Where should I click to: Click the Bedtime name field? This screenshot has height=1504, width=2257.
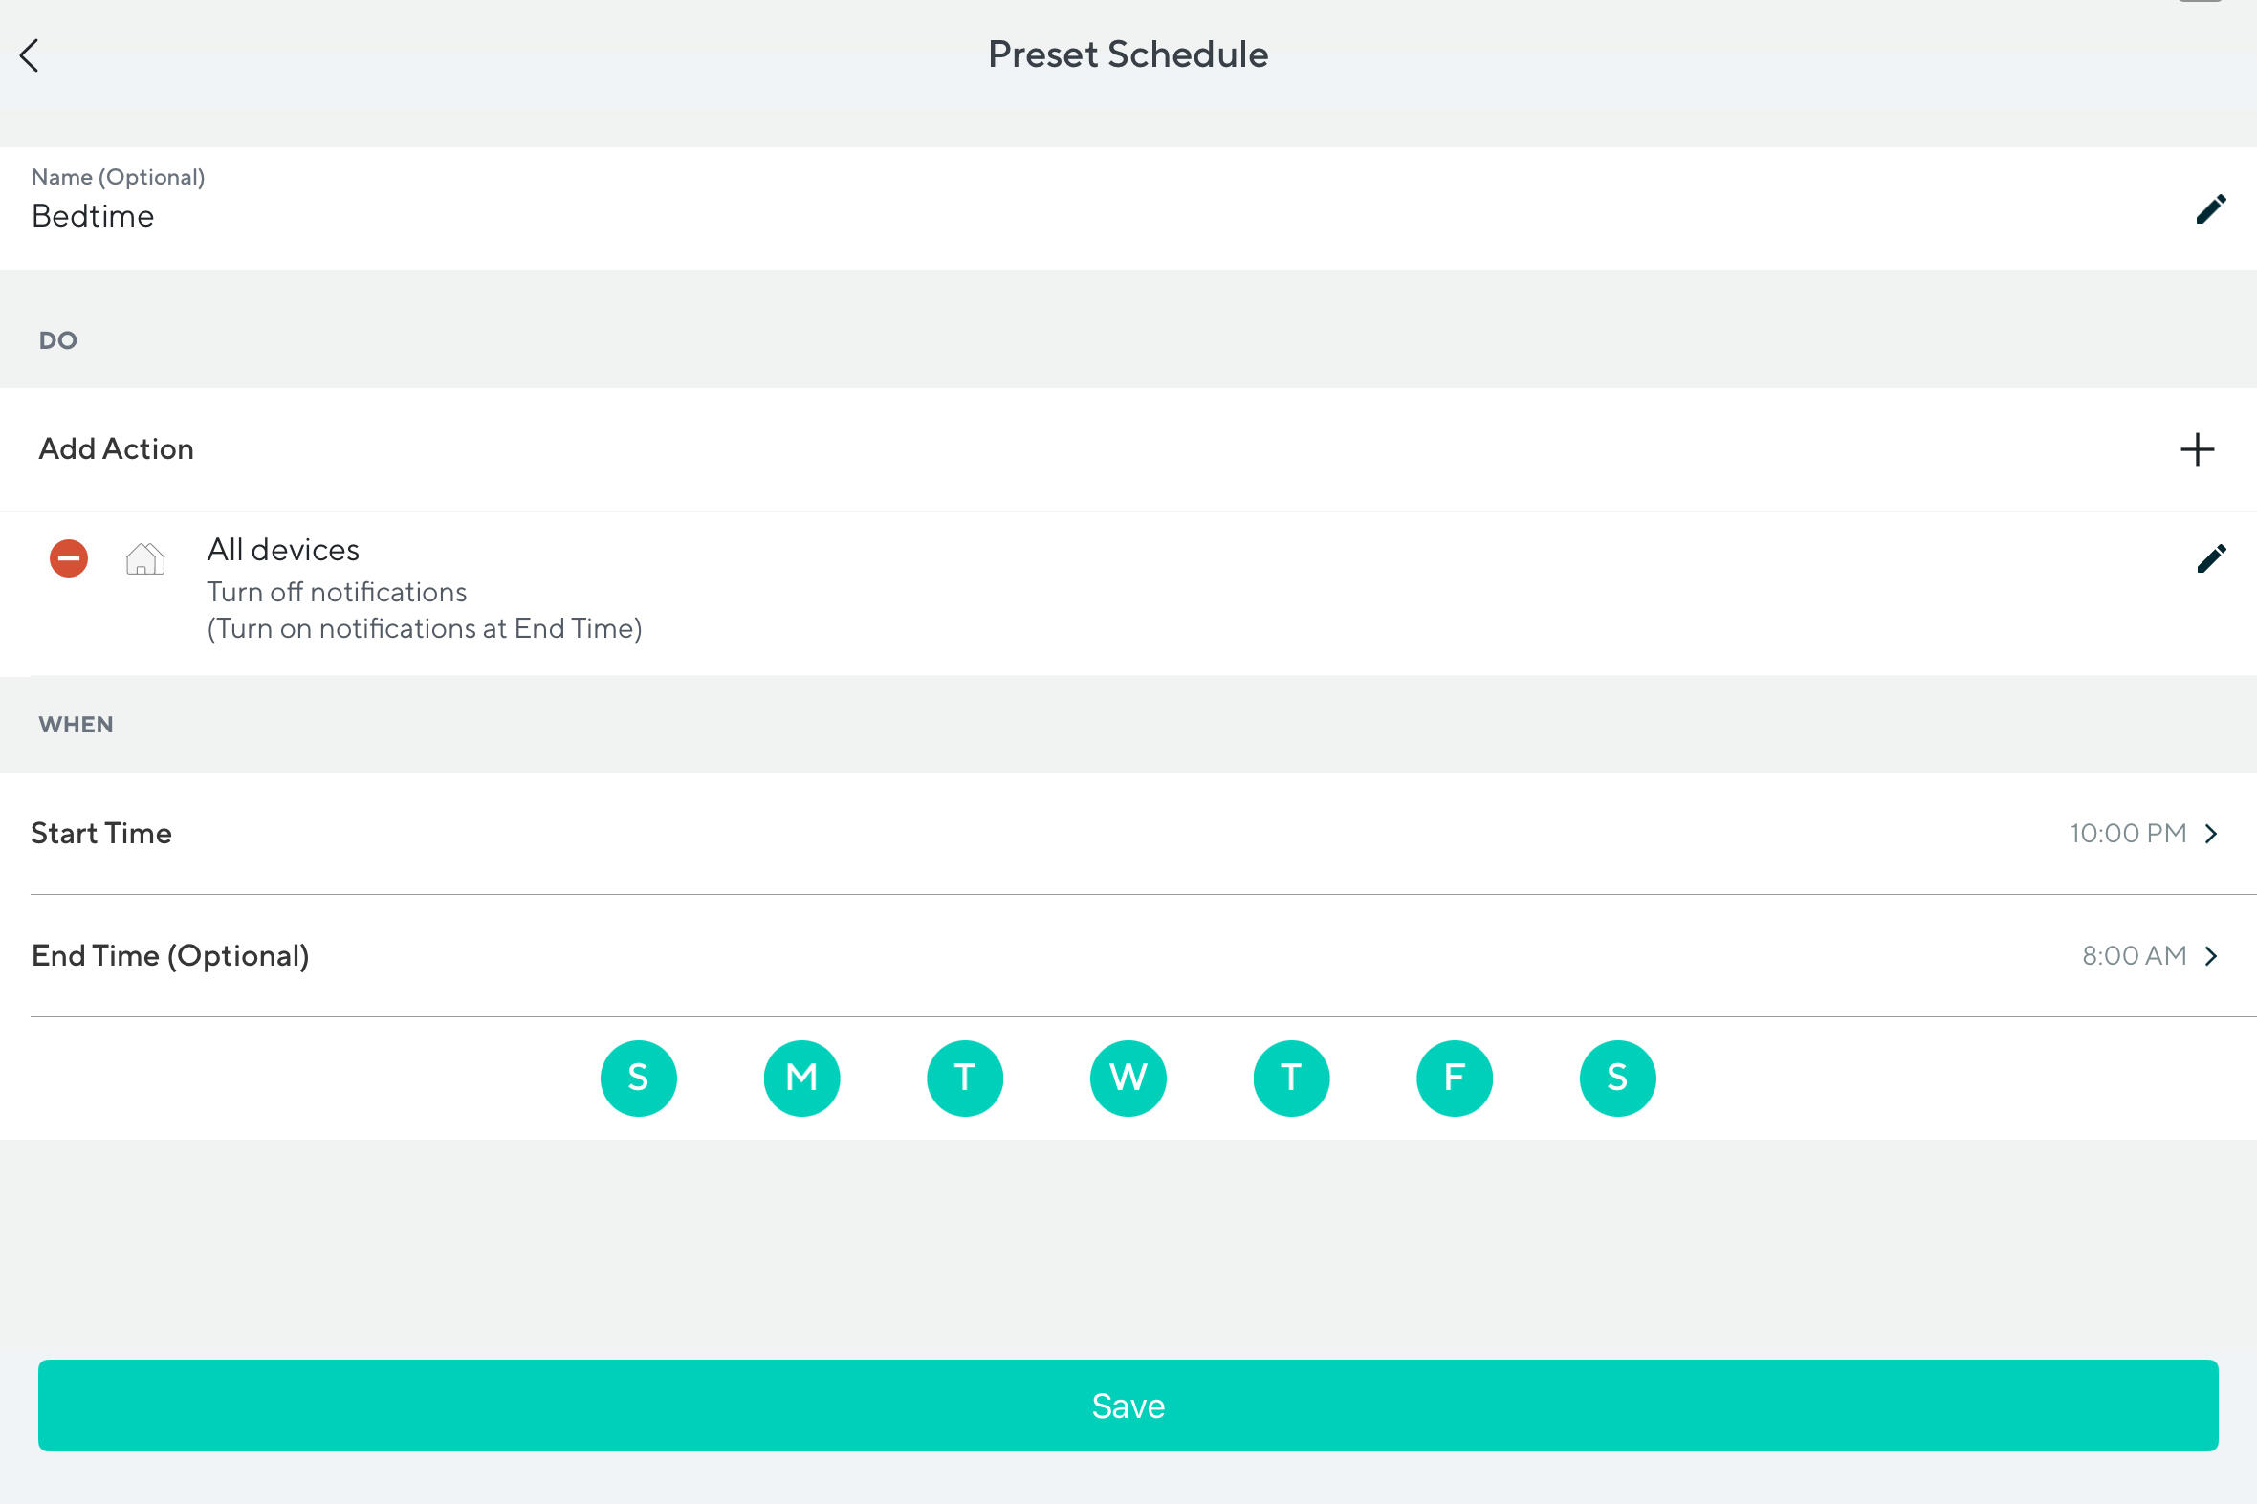tap(93, 217)
